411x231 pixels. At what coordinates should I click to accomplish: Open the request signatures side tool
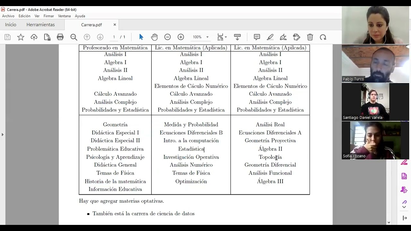pyautogui.click(x=404, y=190)
